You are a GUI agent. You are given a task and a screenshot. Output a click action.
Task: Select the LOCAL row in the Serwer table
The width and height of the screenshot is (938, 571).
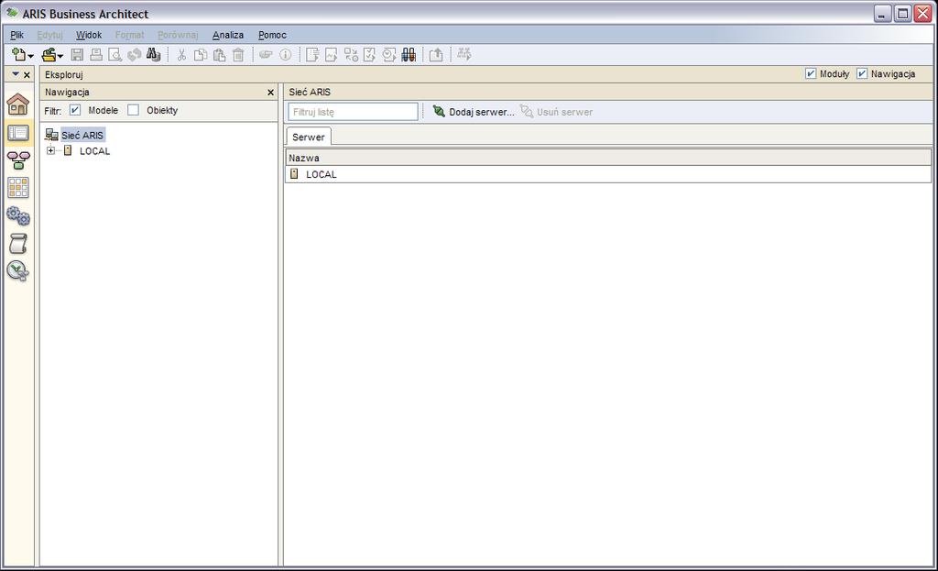(608, 174)
